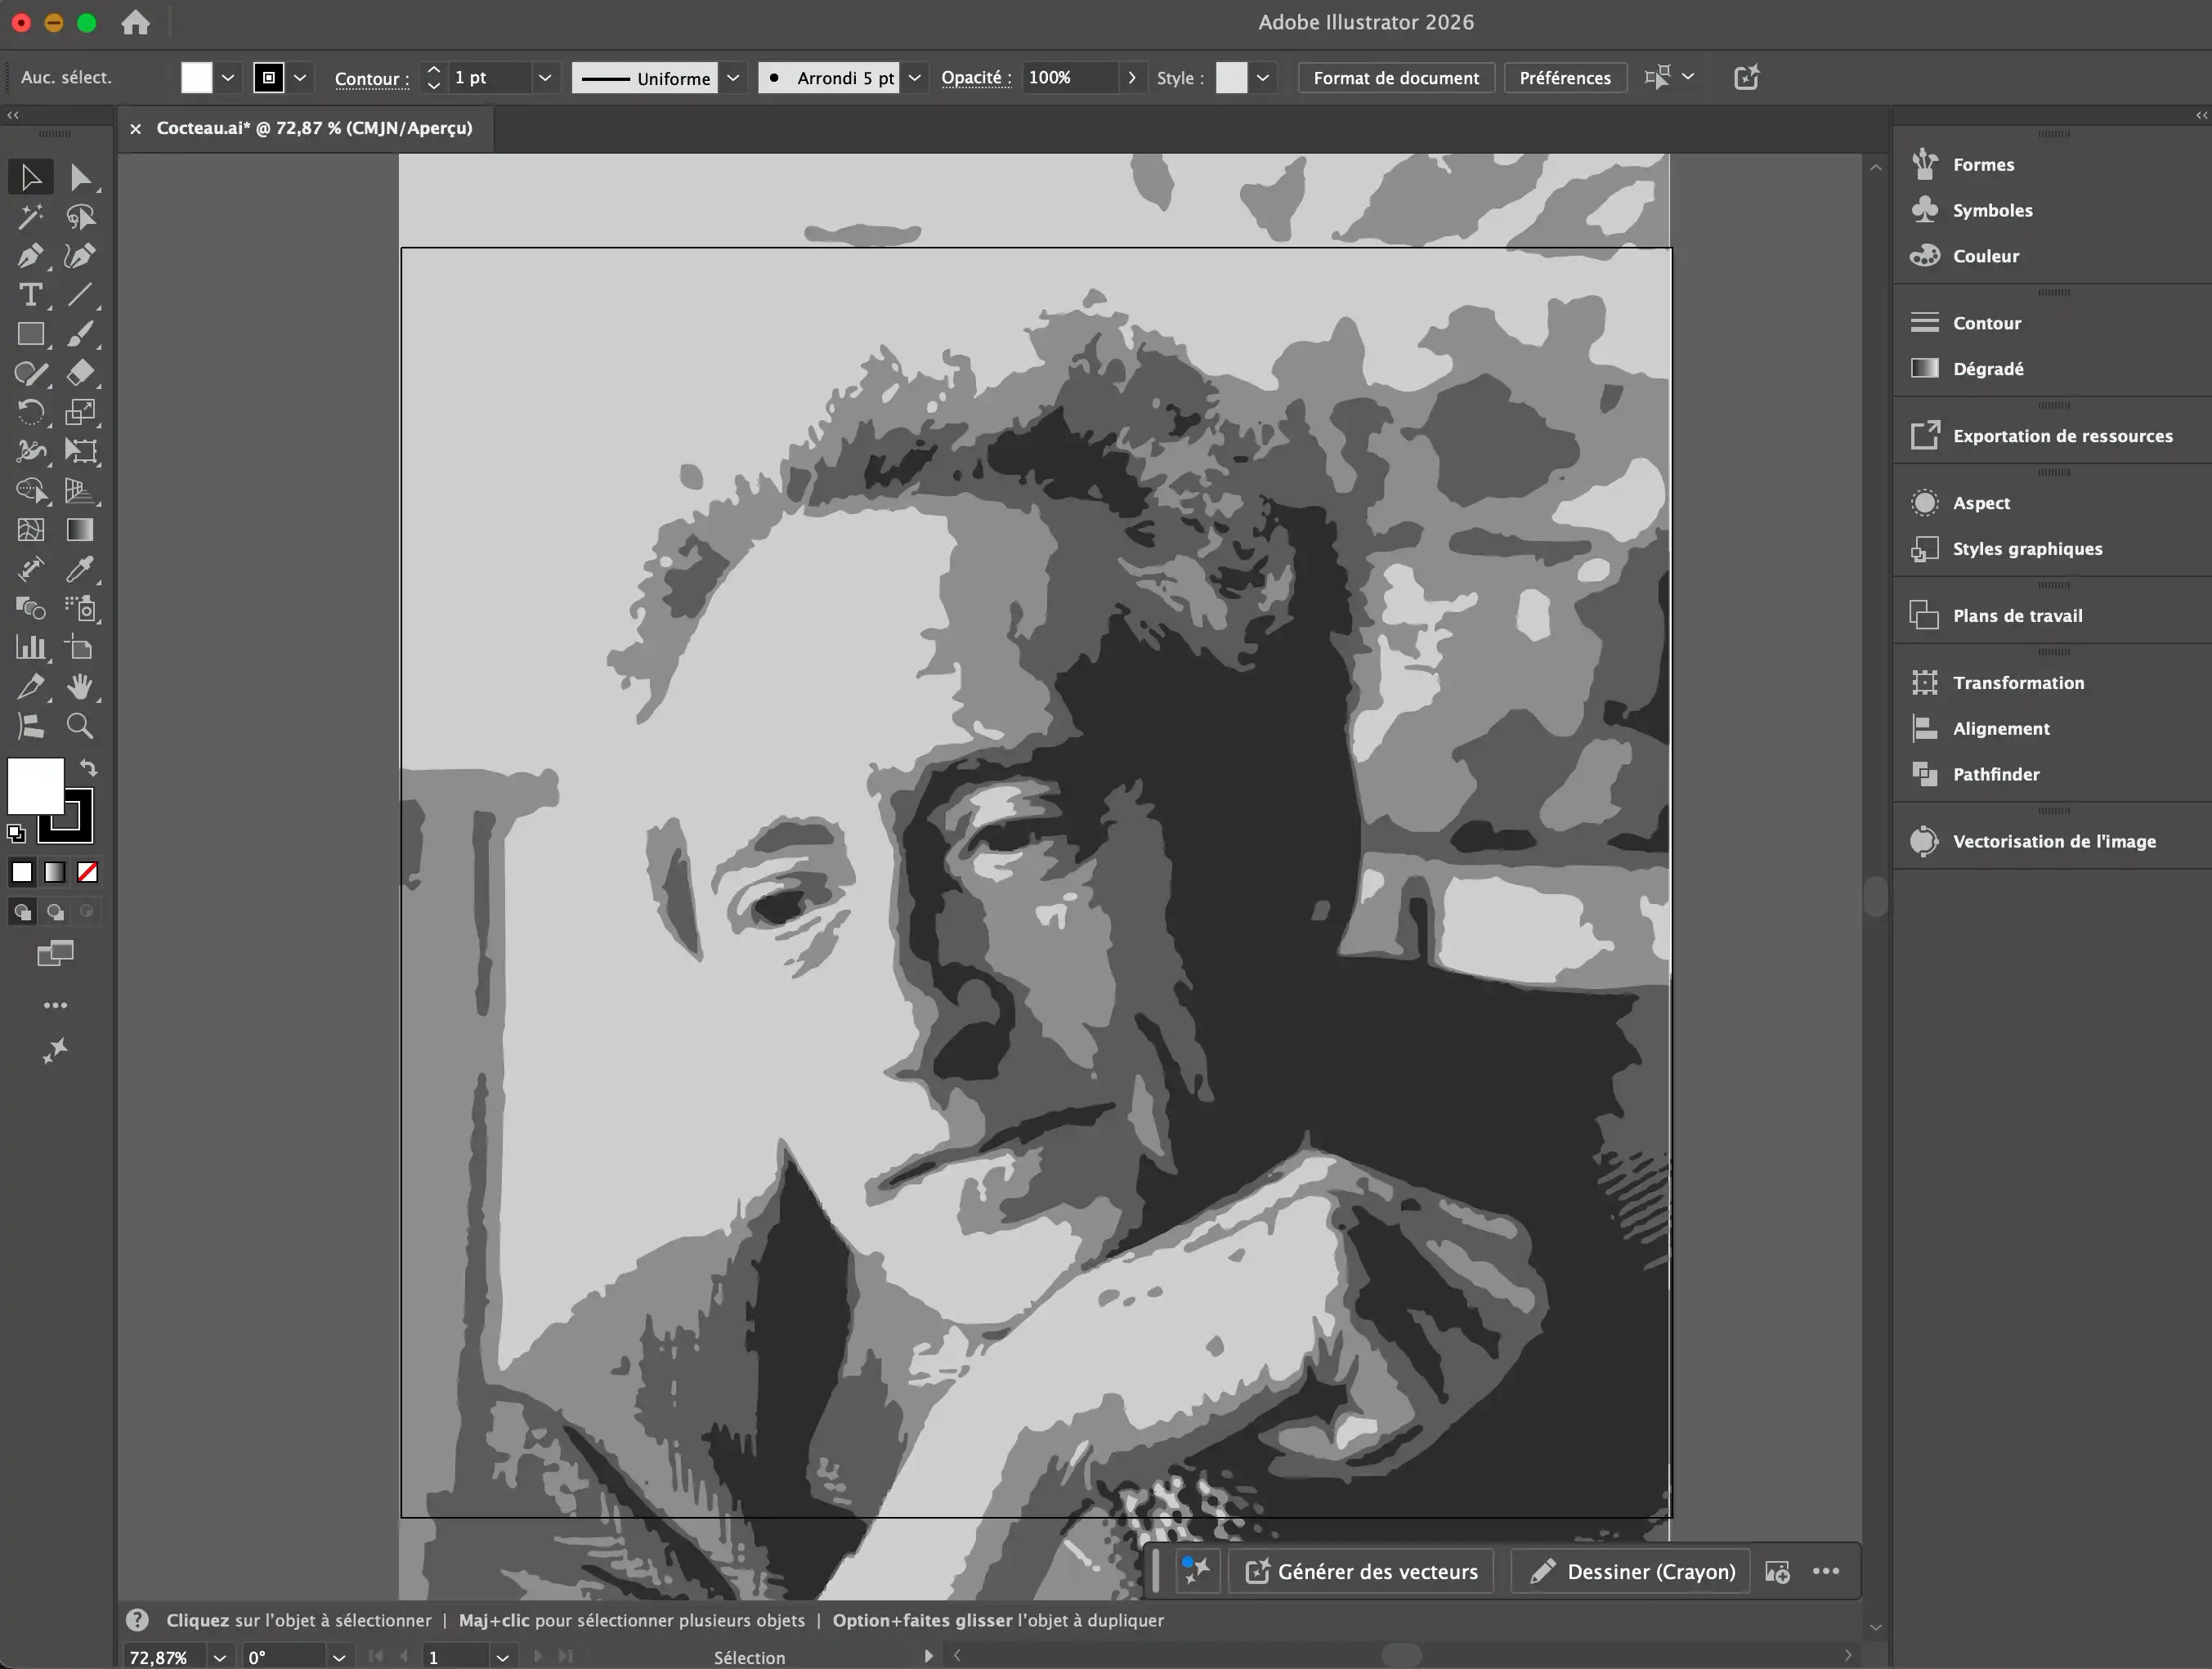The width and height of the screenshot is (2212, 1669).
Task: Enable Draw Normal mode
Action: [x=22, y=912]
